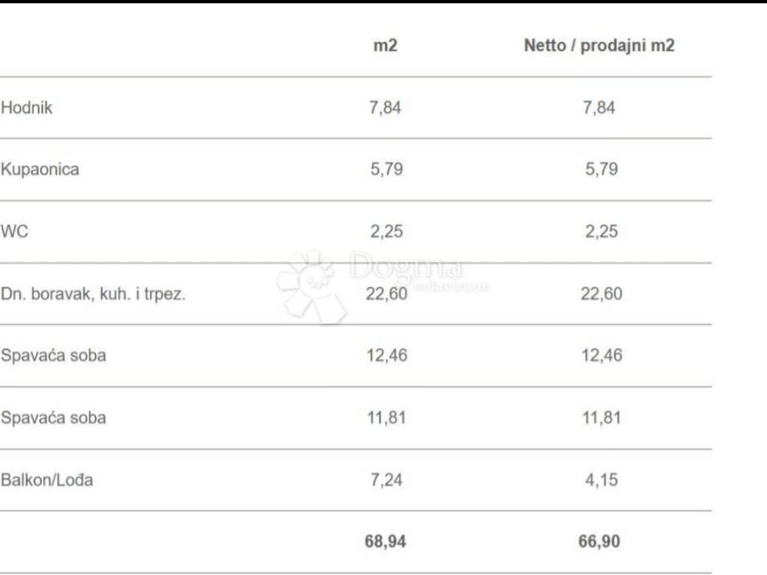Select the Netto / prodajni m2 header
The width and height of the screenshot is (767, 575).
[599, 45]
